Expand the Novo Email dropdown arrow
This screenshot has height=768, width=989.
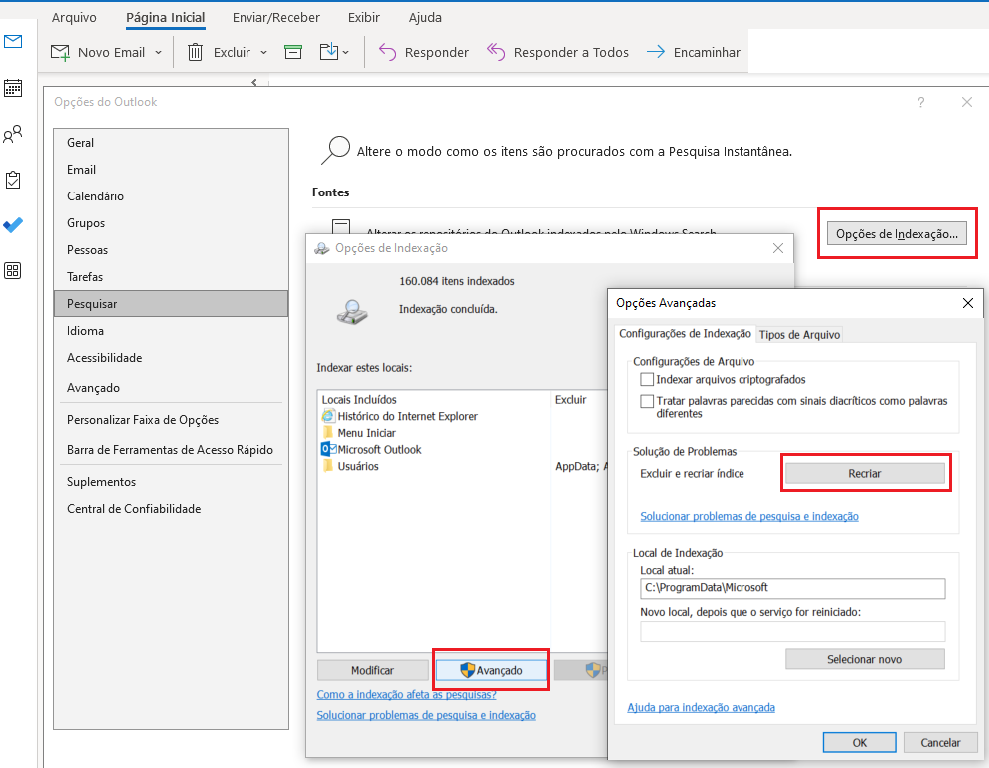159,53
